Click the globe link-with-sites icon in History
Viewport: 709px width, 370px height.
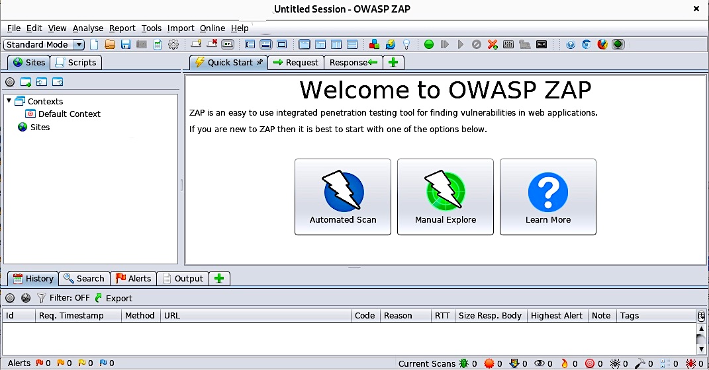coord(26,298)
